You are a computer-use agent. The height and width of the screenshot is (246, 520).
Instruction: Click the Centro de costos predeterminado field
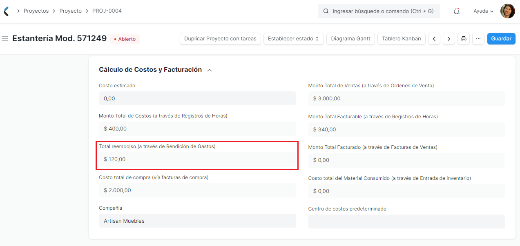click(406, 221)
